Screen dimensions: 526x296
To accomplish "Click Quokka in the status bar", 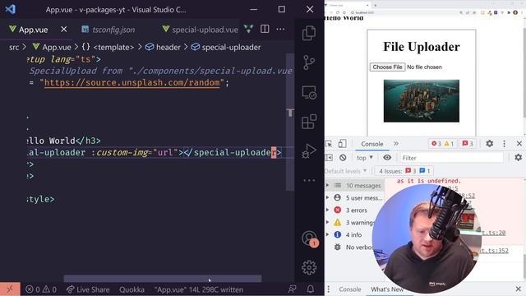I will (x=131, y=289).
